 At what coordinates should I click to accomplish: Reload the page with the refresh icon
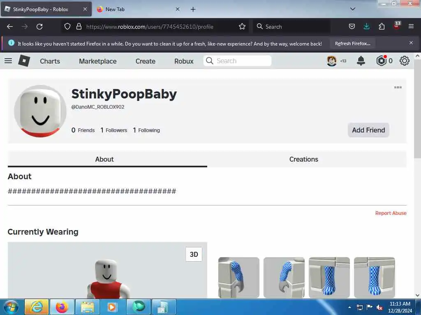pos(39,27)
